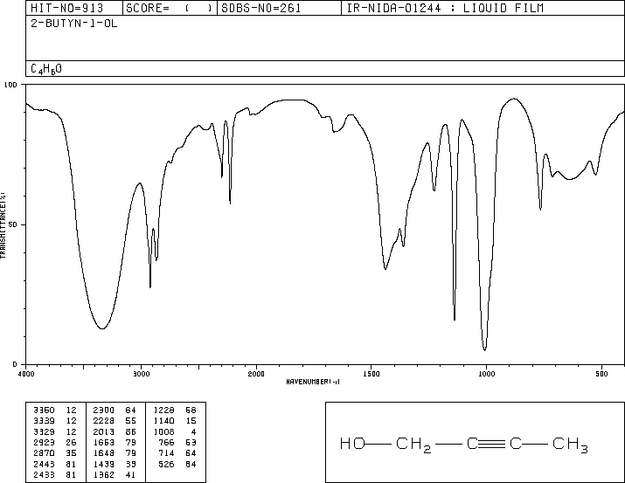Viewport: 625px width, 483px height.
Task: Click the peak value '2433' in table
Action: click(45, 475)
